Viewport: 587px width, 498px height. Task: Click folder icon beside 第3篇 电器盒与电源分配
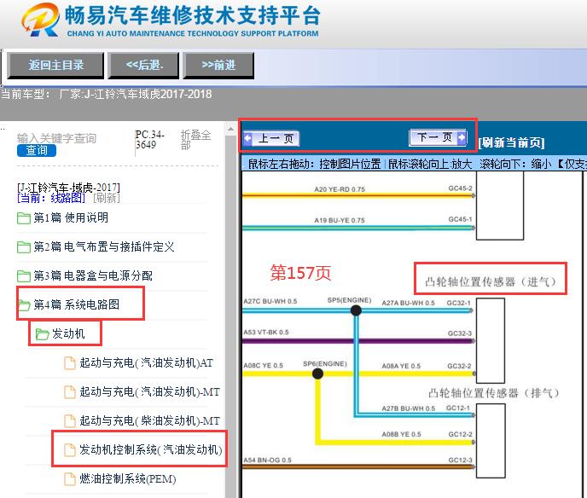pyautogui.click(x=24, y=276)
